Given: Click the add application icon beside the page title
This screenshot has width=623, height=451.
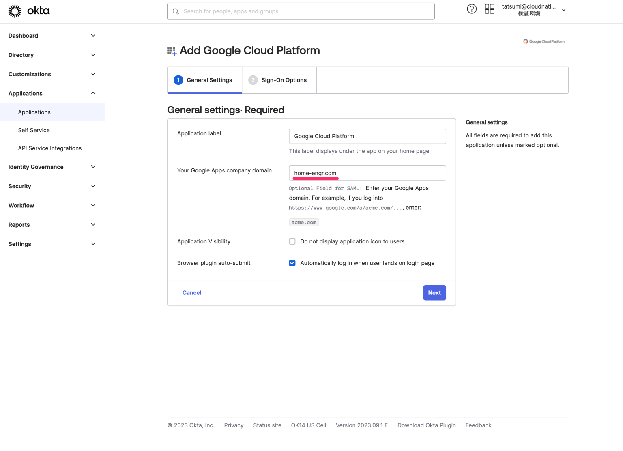Looking at the screenshot, I should coord(171,50).
